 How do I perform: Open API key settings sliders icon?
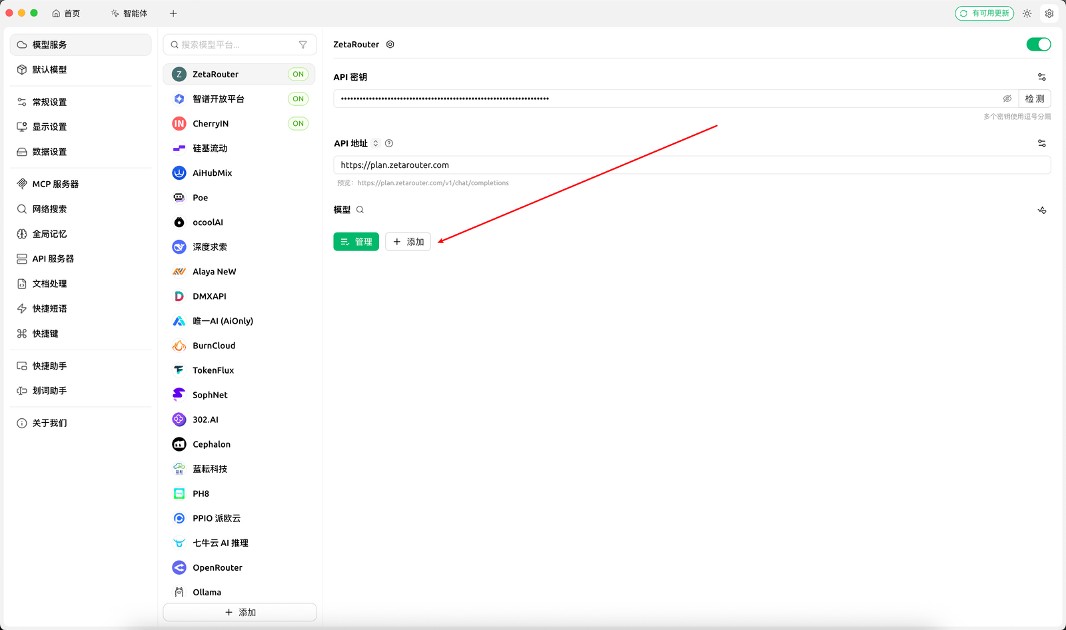[1042, 77]
